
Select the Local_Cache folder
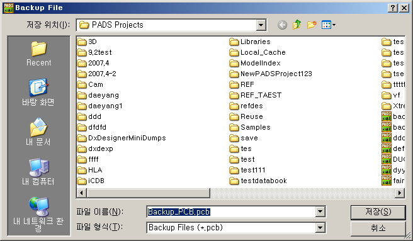tap(257, 52)
